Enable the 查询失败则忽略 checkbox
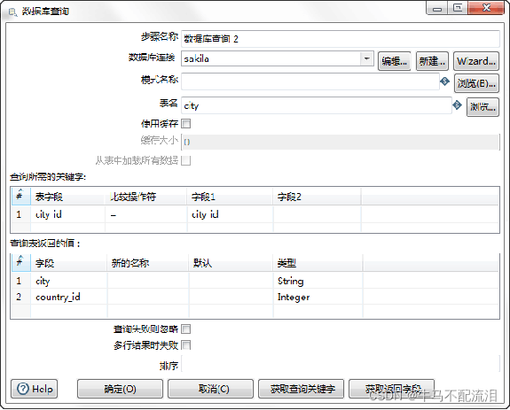The width and height of the screenshot is (510, 410). (186, 329)
